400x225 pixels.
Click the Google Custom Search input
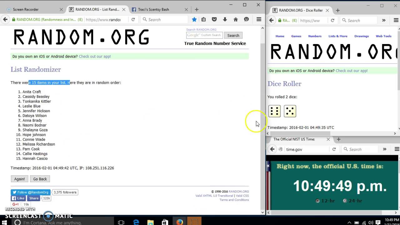204,35
